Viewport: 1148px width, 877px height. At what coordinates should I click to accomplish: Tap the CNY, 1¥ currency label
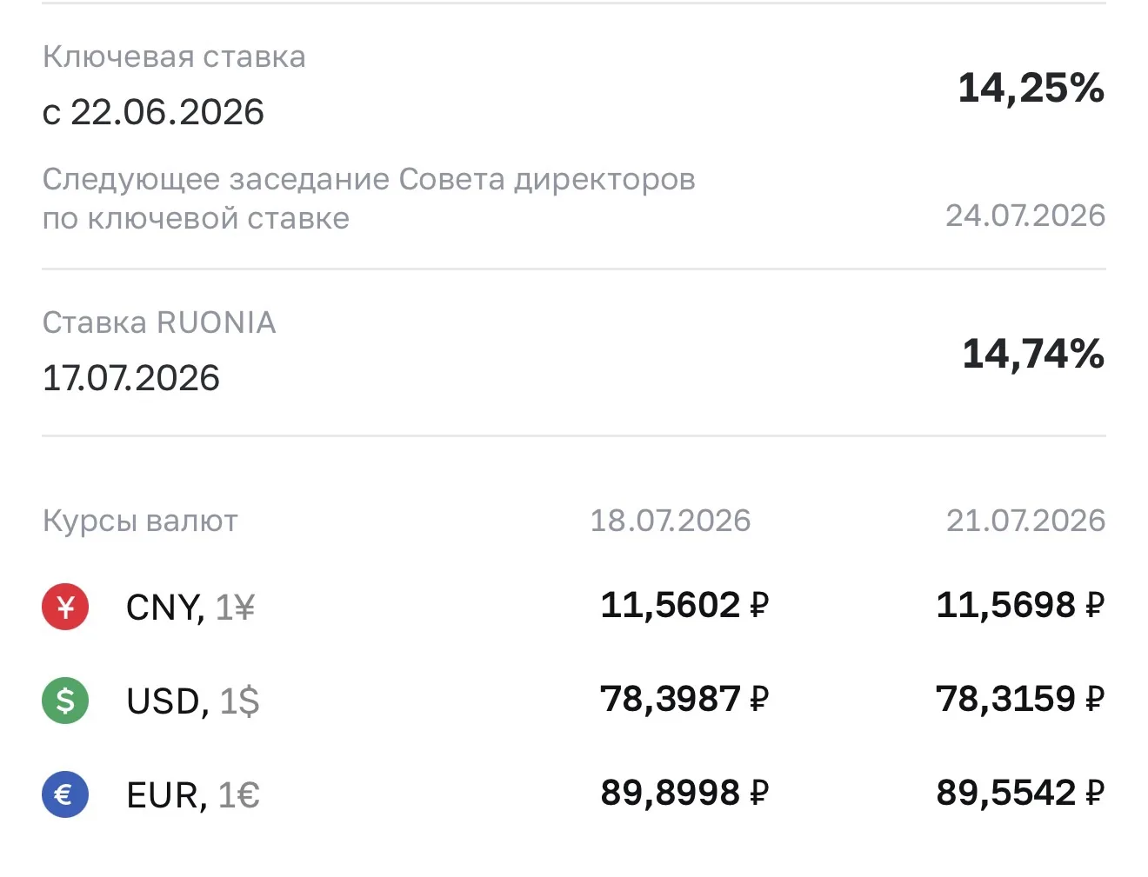click(x=190, y=608)
